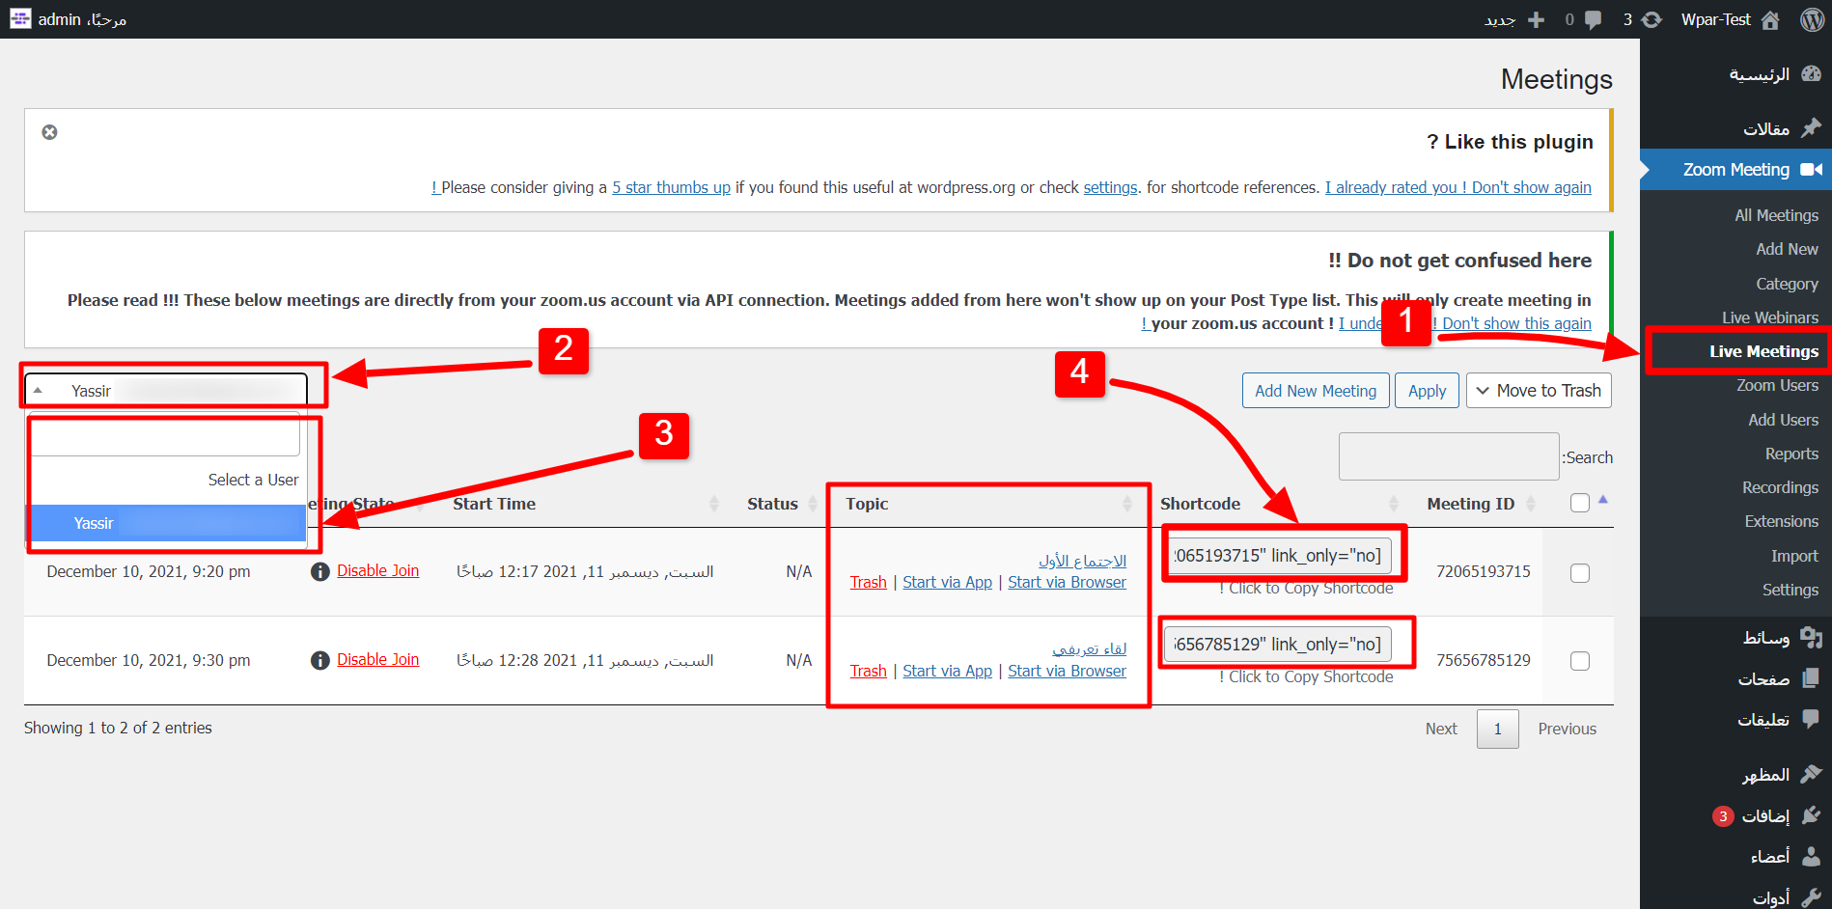
Task: Open the dashboard الرئيسية icon
Action: (x=1811, y=74)
